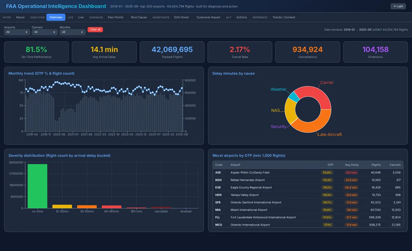Select the EGE airport code
The width and height of the screenshot is (412, 251).
point(218,187)
